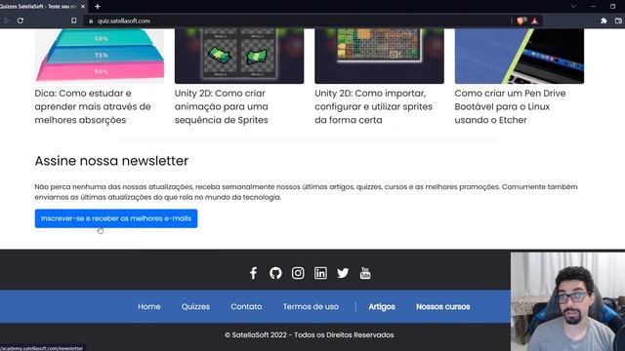Click the Assine nossa newsletter heading
This screenshot has width=625, height=351.
[111, 161]
